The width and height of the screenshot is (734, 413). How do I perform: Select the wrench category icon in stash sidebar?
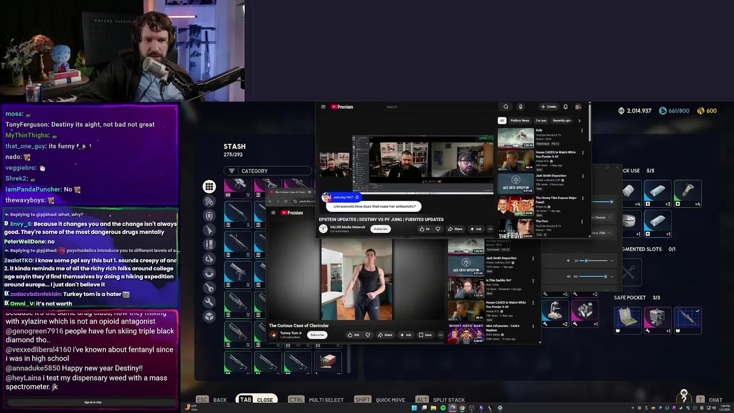[209, 302]
